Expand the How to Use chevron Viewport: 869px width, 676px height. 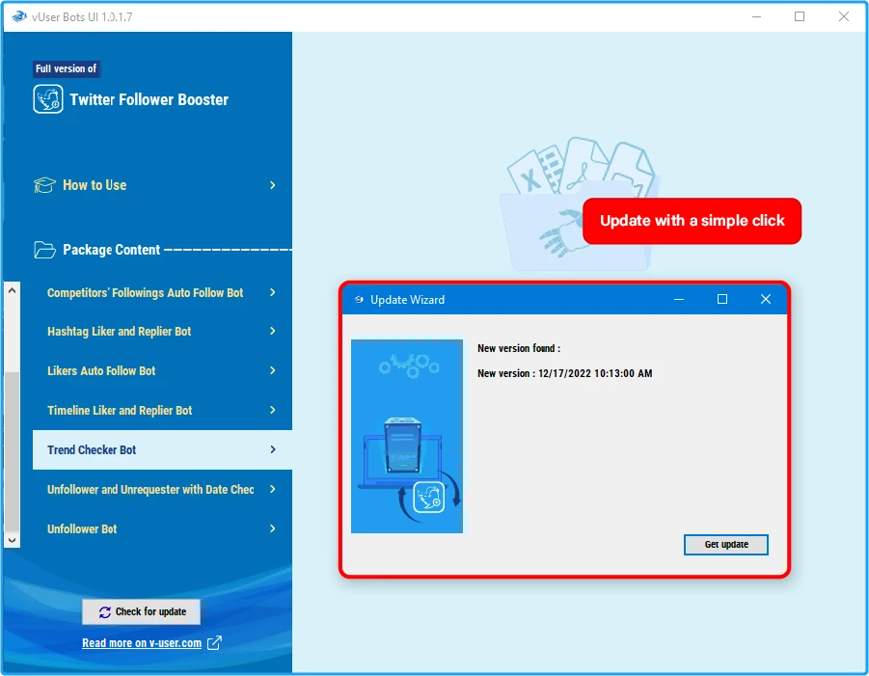[273, 185]
